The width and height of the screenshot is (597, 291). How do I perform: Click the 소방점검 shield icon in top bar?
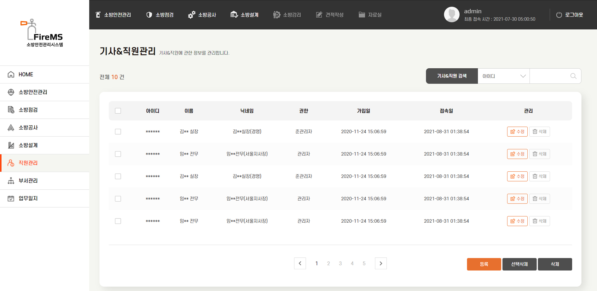coord(149,15)
